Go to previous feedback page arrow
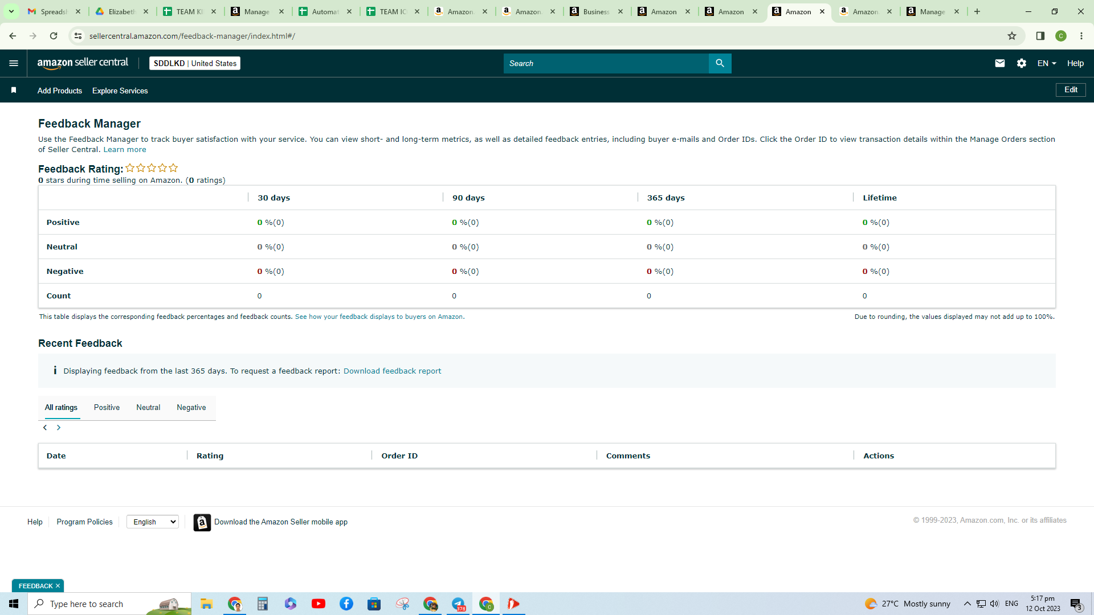Image resolution: width=1094 pixels, height=615 pixels. tap(45, 428)
